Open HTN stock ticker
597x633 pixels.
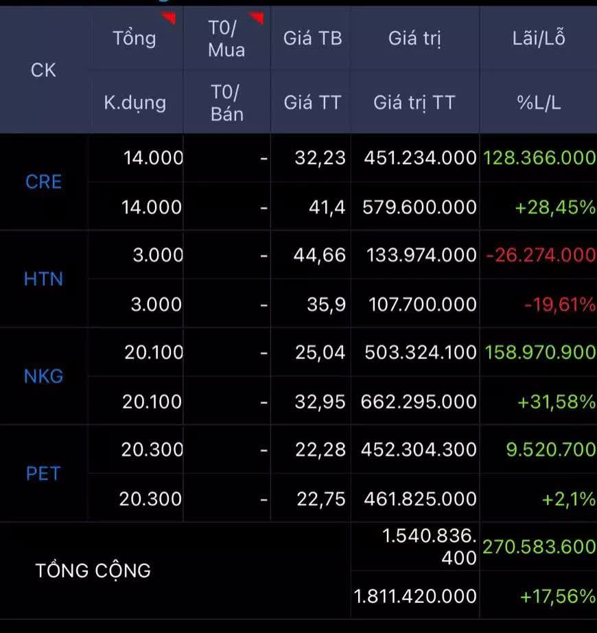pyautogui.click(x=43, y=279)
